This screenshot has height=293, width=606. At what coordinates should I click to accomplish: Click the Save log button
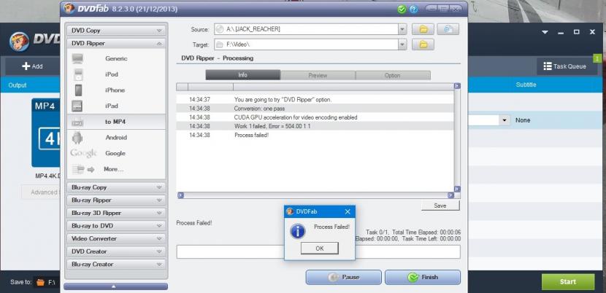click(440, 206)
